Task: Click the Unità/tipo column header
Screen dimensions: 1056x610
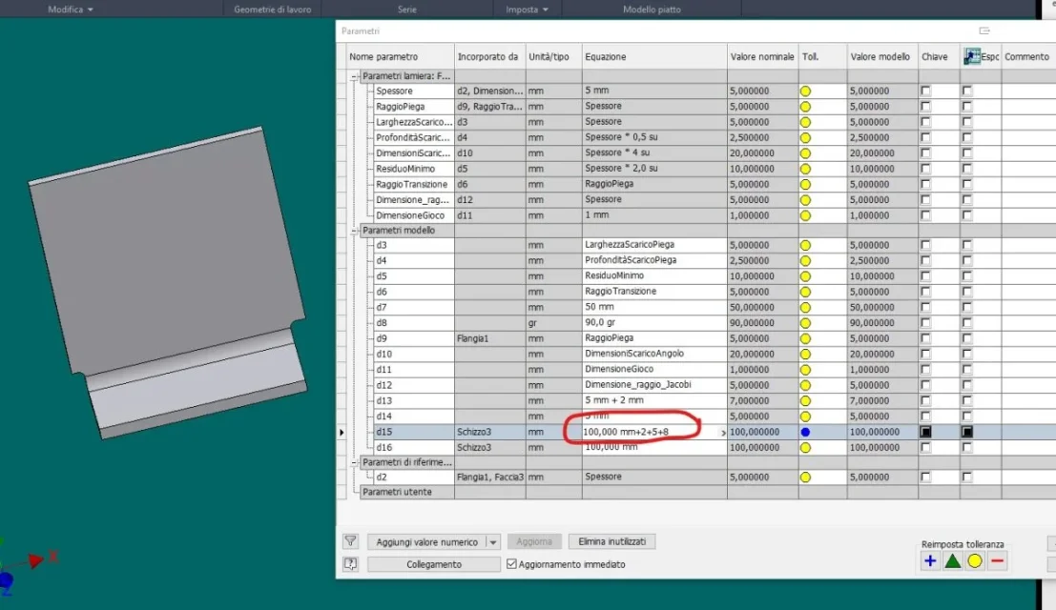Action: [x=553, y=56]
